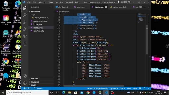
Task: Open the Terminal menu
Action: click(69, 2)
